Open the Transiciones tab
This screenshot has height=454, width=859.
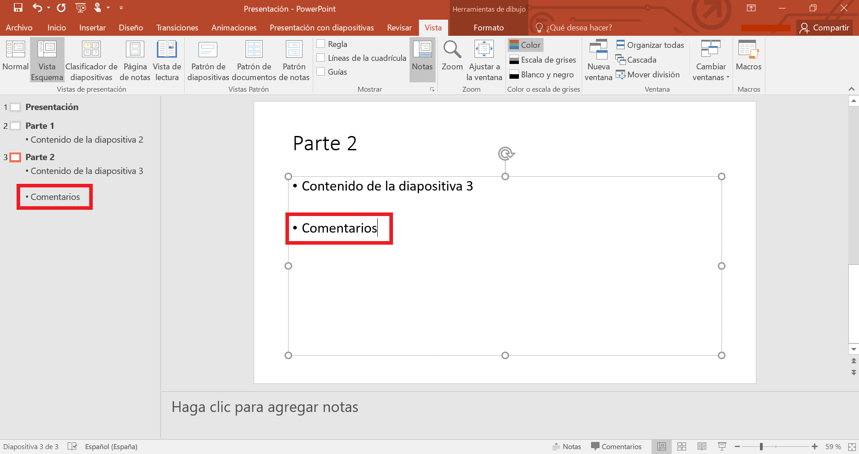pos(177,28)
